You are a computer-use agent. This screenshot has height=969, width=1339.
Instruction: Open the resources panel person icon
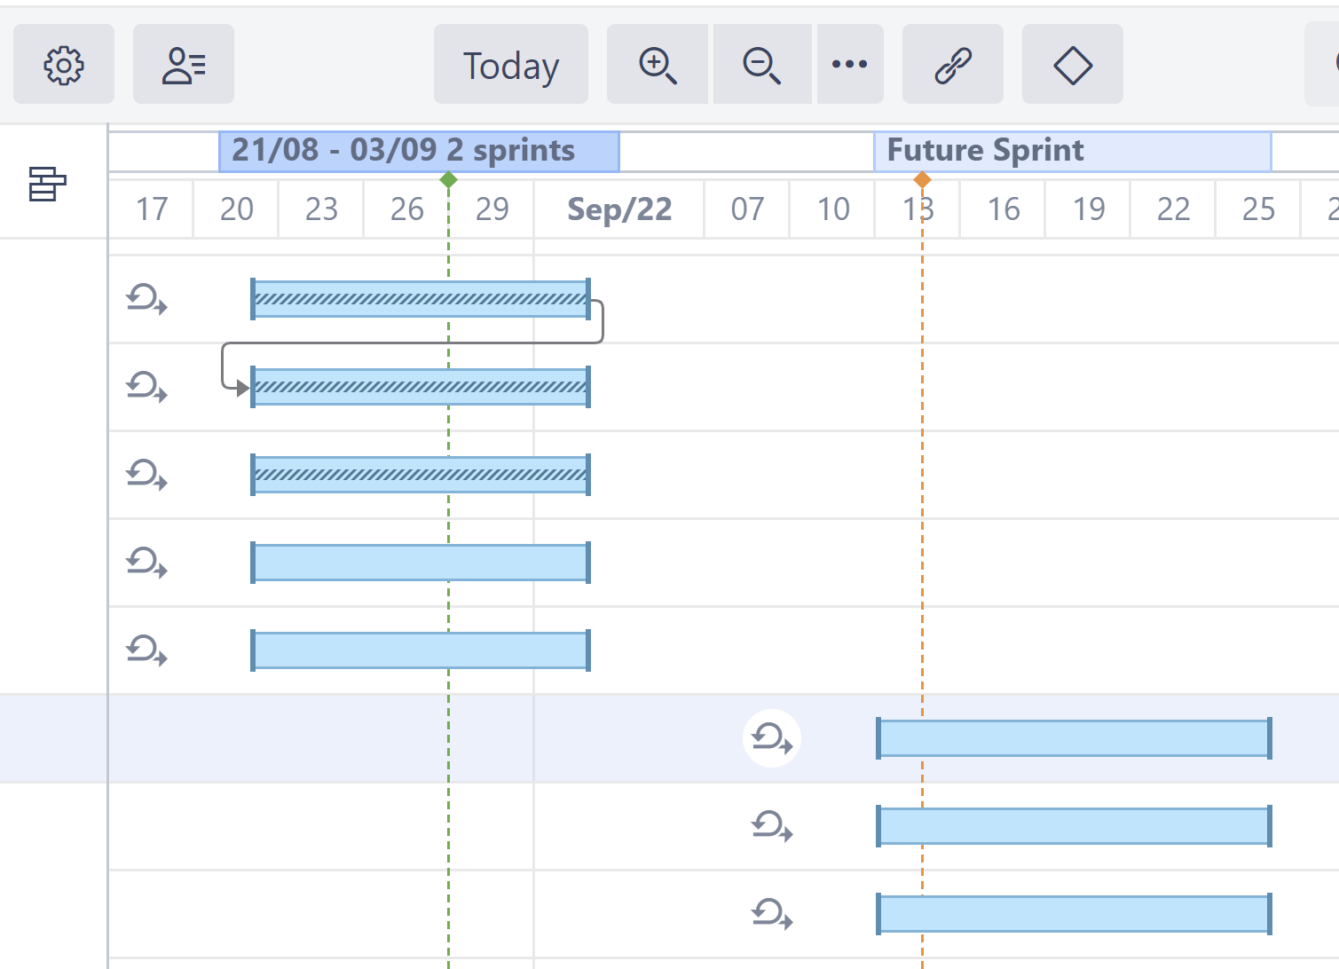click(184, 65)
